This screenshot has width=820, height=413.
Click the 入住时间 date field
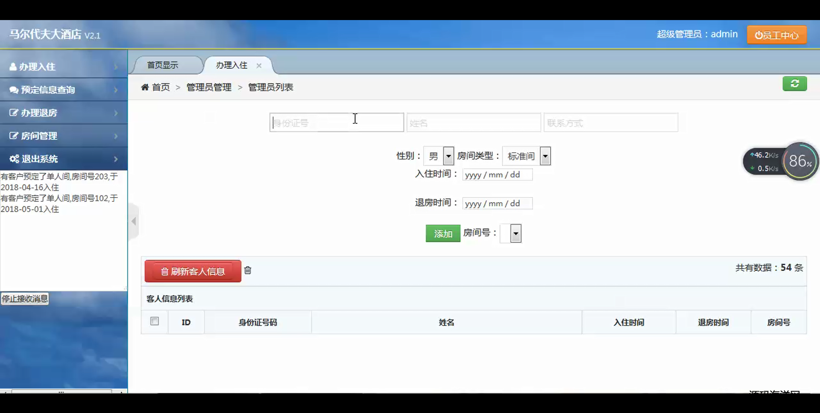[497, 175]
